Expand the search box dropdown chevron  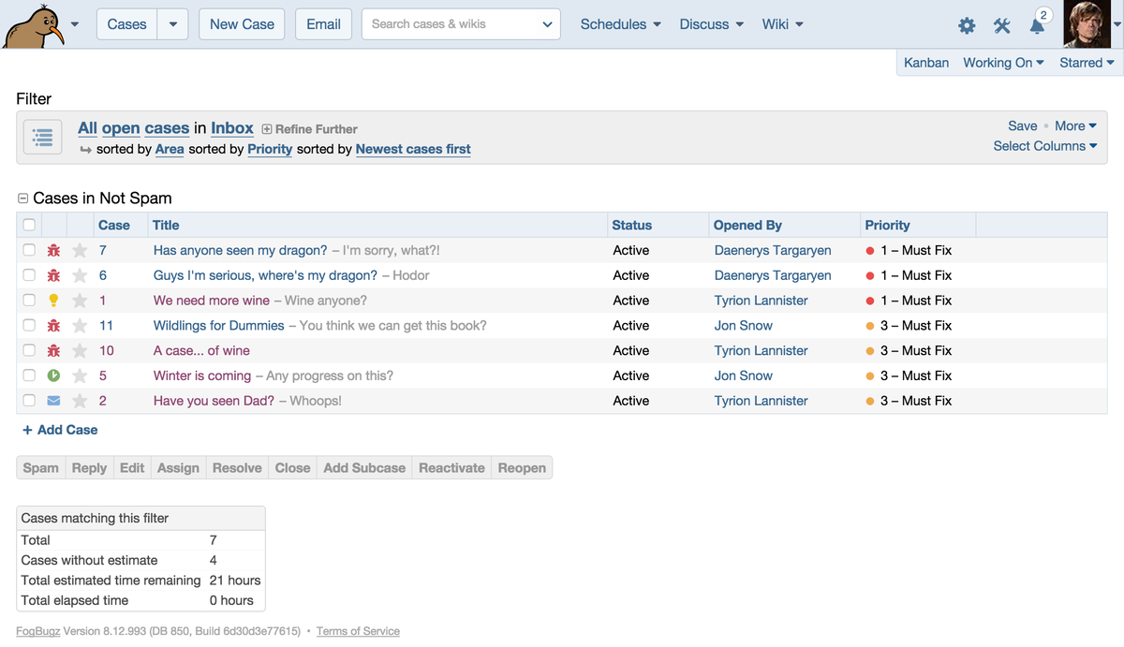(x=547, y=24)
